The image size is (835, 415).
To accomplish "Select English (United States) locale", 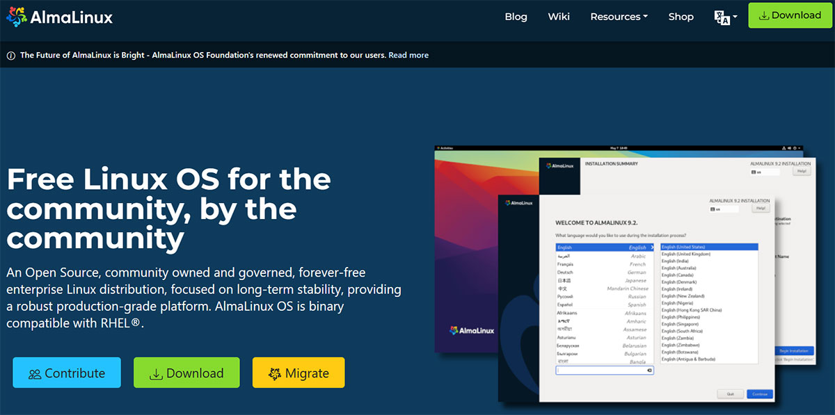I will coord(709,247).
